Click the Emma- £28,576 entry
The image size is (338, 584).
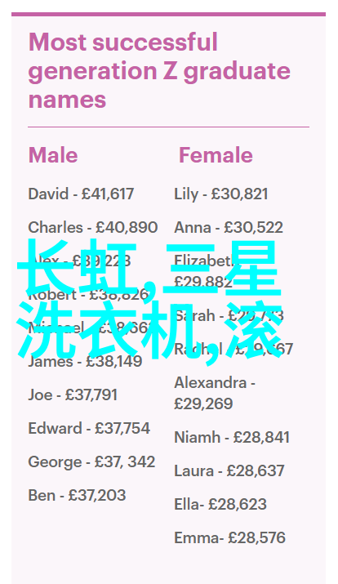click(229, 537)
